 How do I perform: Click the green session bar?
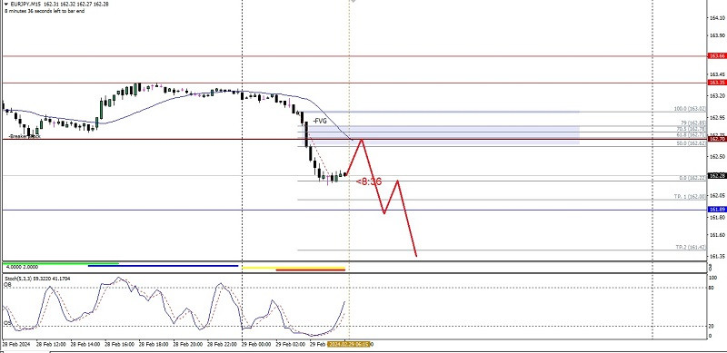[60, 263]
